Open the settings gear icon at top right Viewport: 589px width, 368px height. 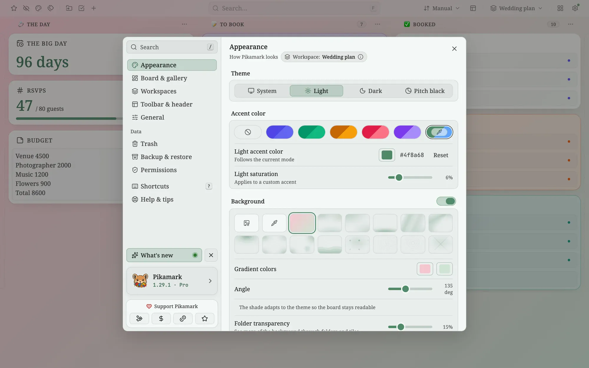click(x=575, y=8)
